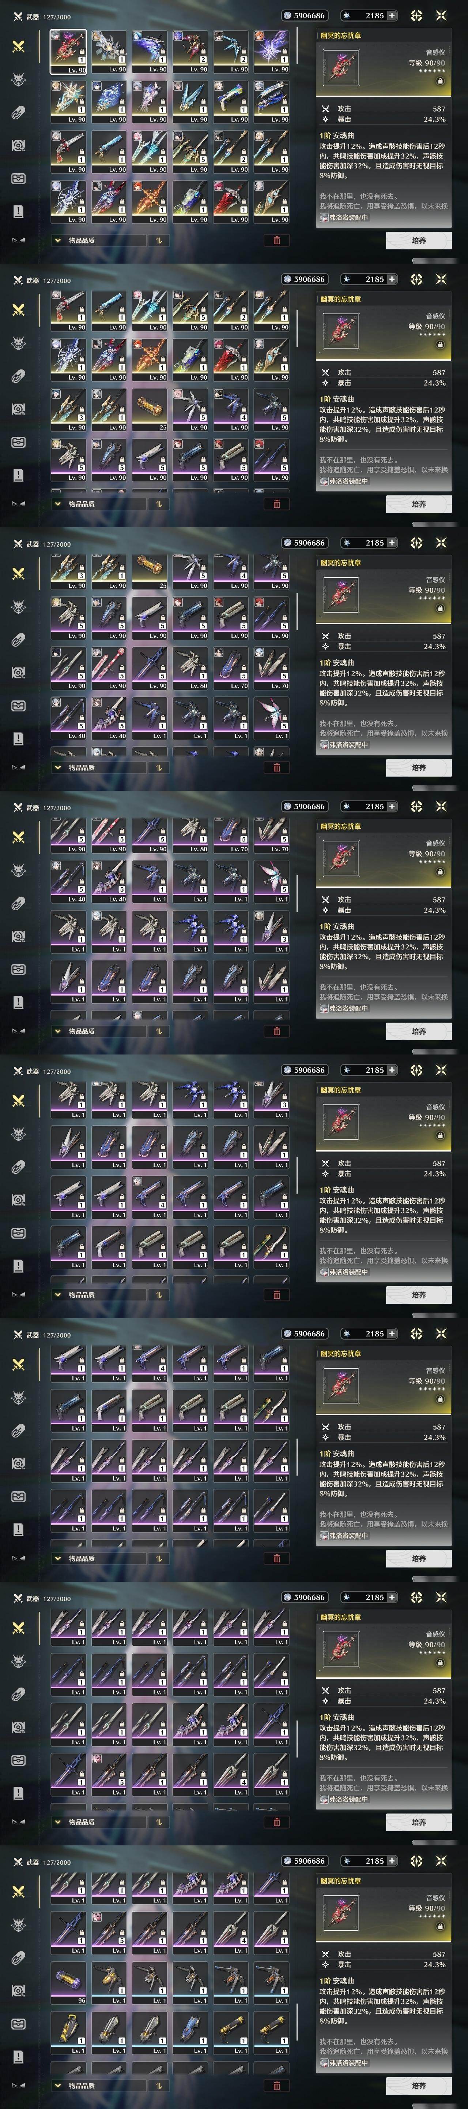This screenshot has width=468, height=2109.
Task: Click the red trash bin icon in topmost panel
Action: 276,240
